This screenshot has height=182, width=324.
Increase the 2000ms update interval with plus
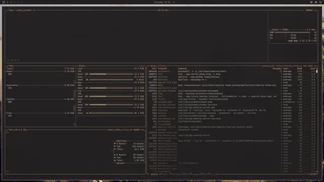[x=314, y=10]
